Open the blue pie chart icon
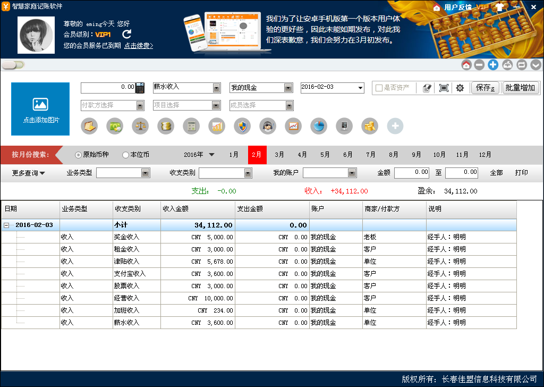The height and width of the screenshot is (387, 544). click(319, 126)
